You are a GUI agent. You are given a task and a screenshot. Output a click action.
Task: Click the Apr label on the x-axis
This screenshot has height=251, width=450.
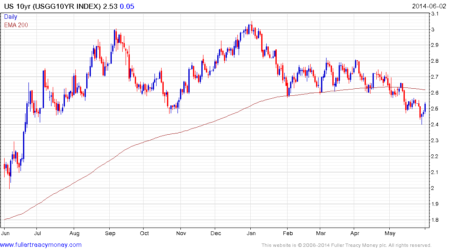click(355, 233)
